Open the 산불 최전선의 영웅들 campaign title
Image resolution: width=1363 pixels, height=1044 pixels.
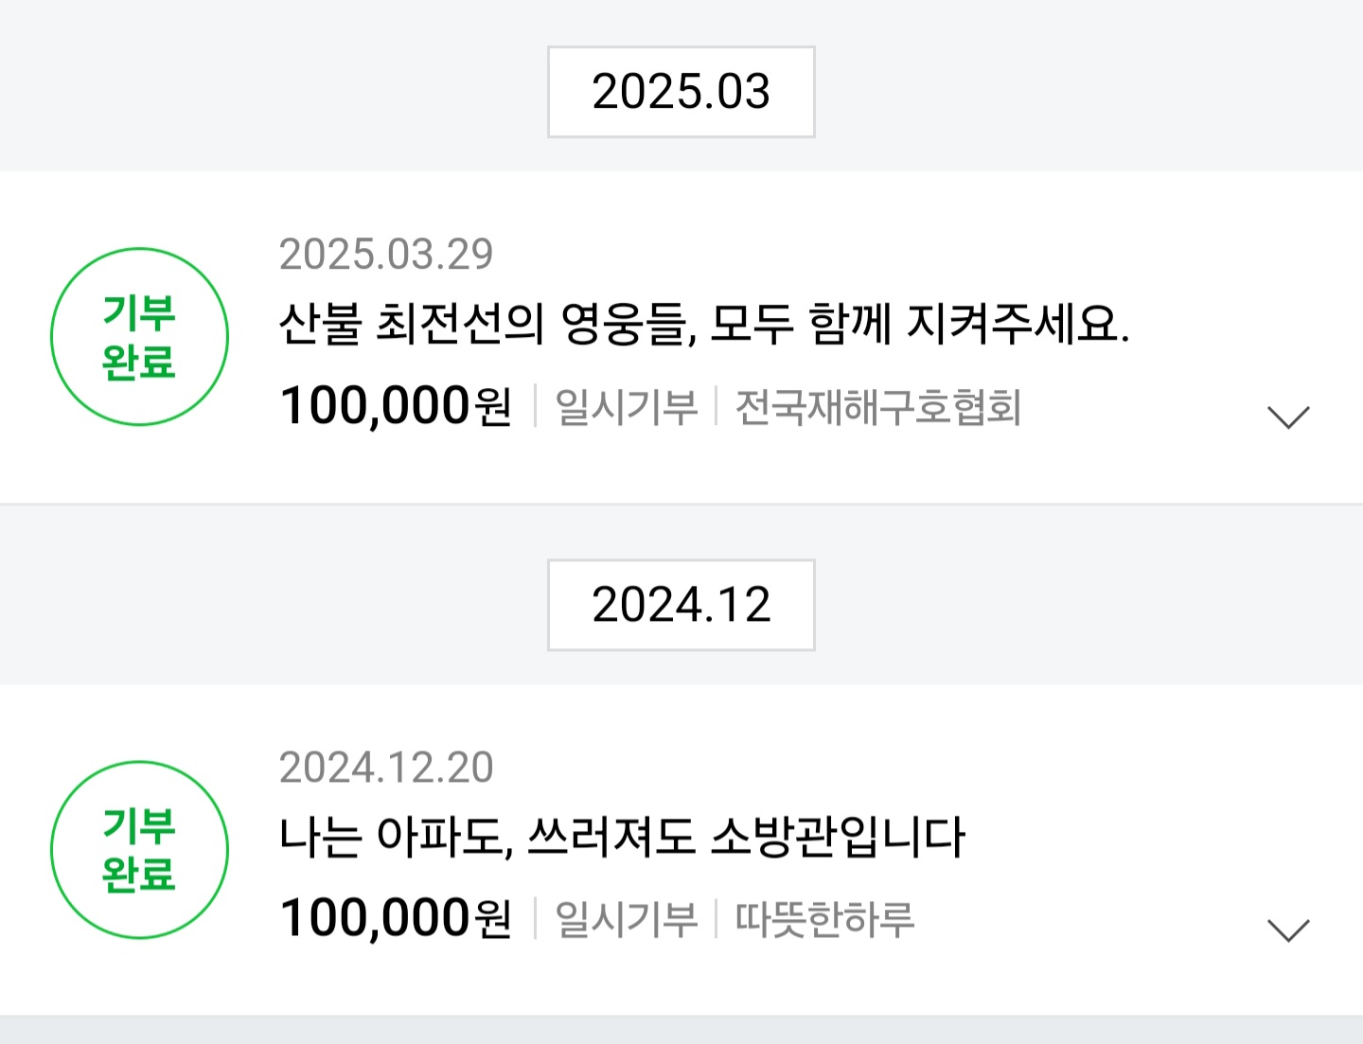pyautogui.click(x=703, y=325)
